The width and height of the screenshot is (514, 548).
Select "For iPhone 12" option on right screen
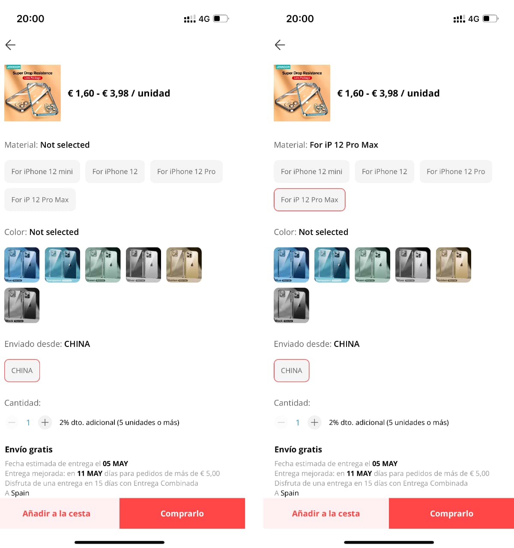[x=385, y=172]
